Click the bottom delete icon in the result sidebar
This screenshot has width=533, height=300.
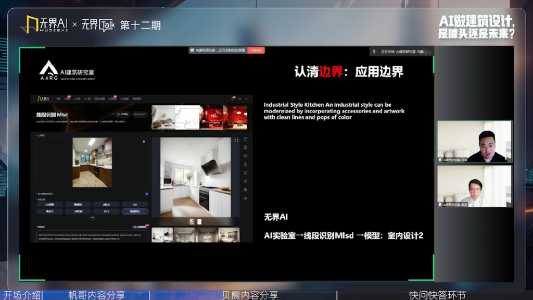(x=246, y=198)
